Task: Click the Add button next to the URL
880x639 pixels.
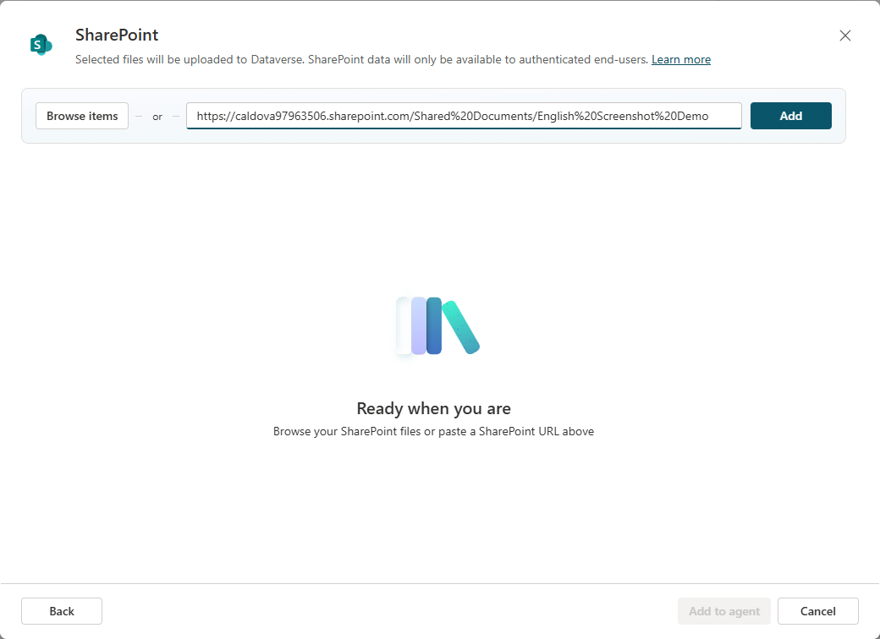Action: (x=791, y=116)
